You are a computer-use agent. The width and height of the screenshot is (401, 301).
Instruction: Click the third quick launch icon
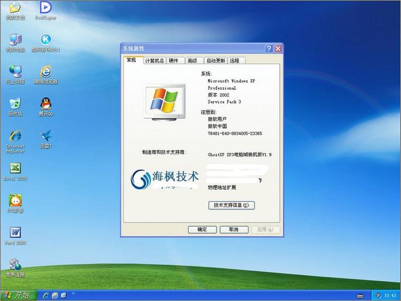coord(63,295)
